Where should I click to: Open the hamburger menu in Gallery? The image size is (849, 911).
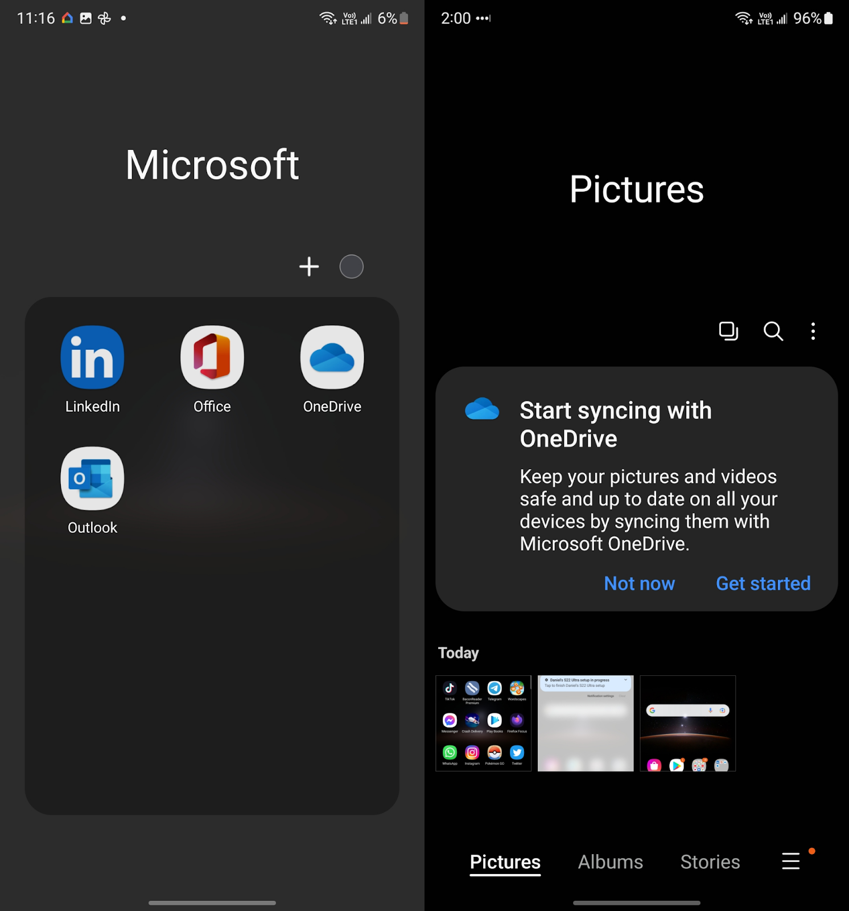click(x=791, y=861)
